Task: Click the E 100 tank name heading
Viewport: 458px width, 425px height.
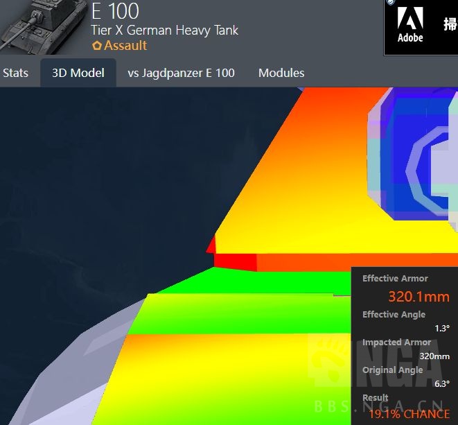Action: [x=115, y=11]
